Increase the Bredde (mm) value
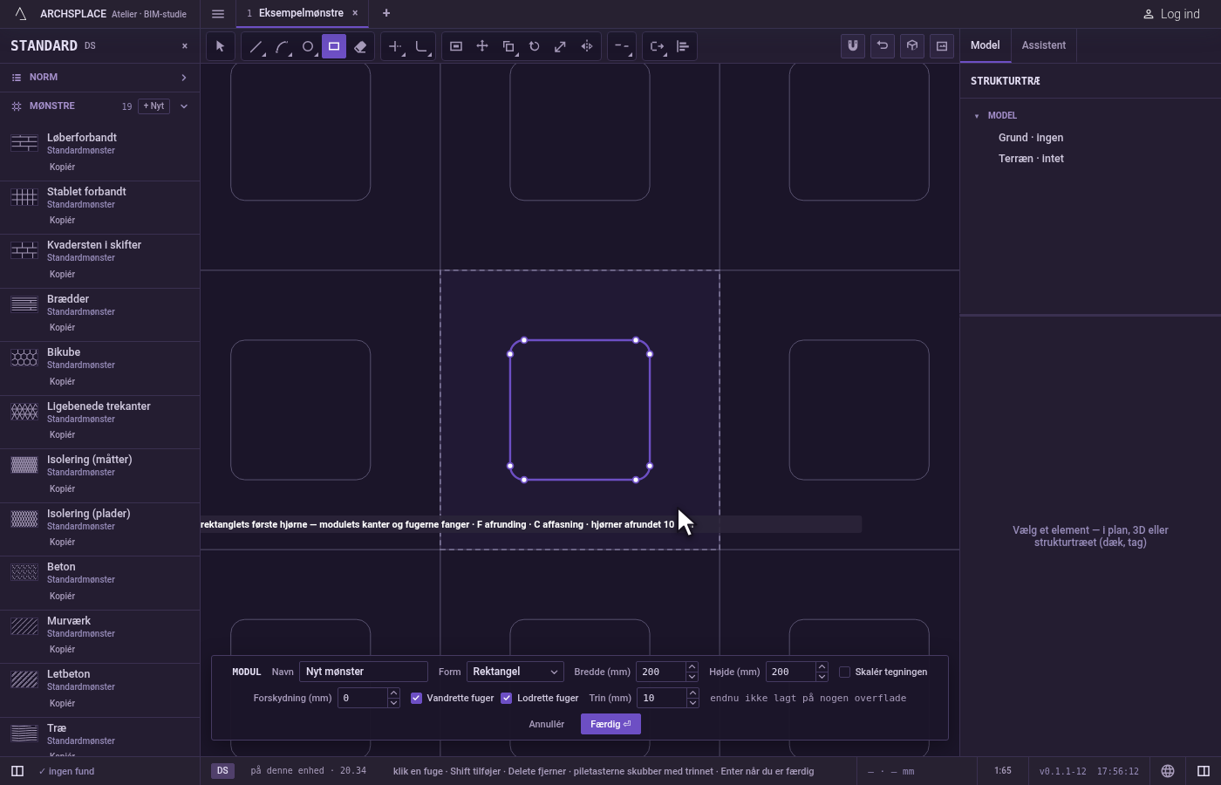This screenshot has width=1221, height=785. point(692,667)
